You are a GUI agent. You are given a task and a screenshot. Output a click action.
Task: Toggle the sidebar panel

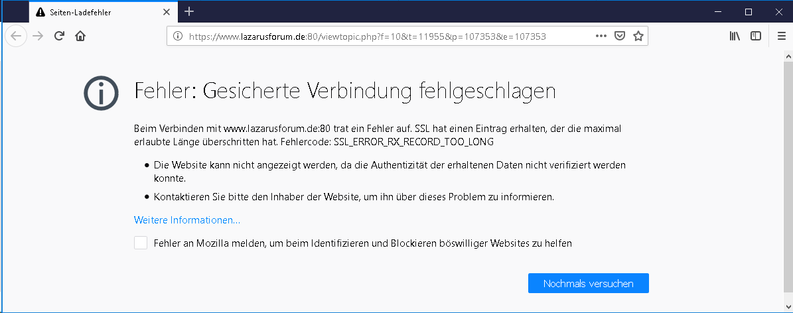coord(755,36)
